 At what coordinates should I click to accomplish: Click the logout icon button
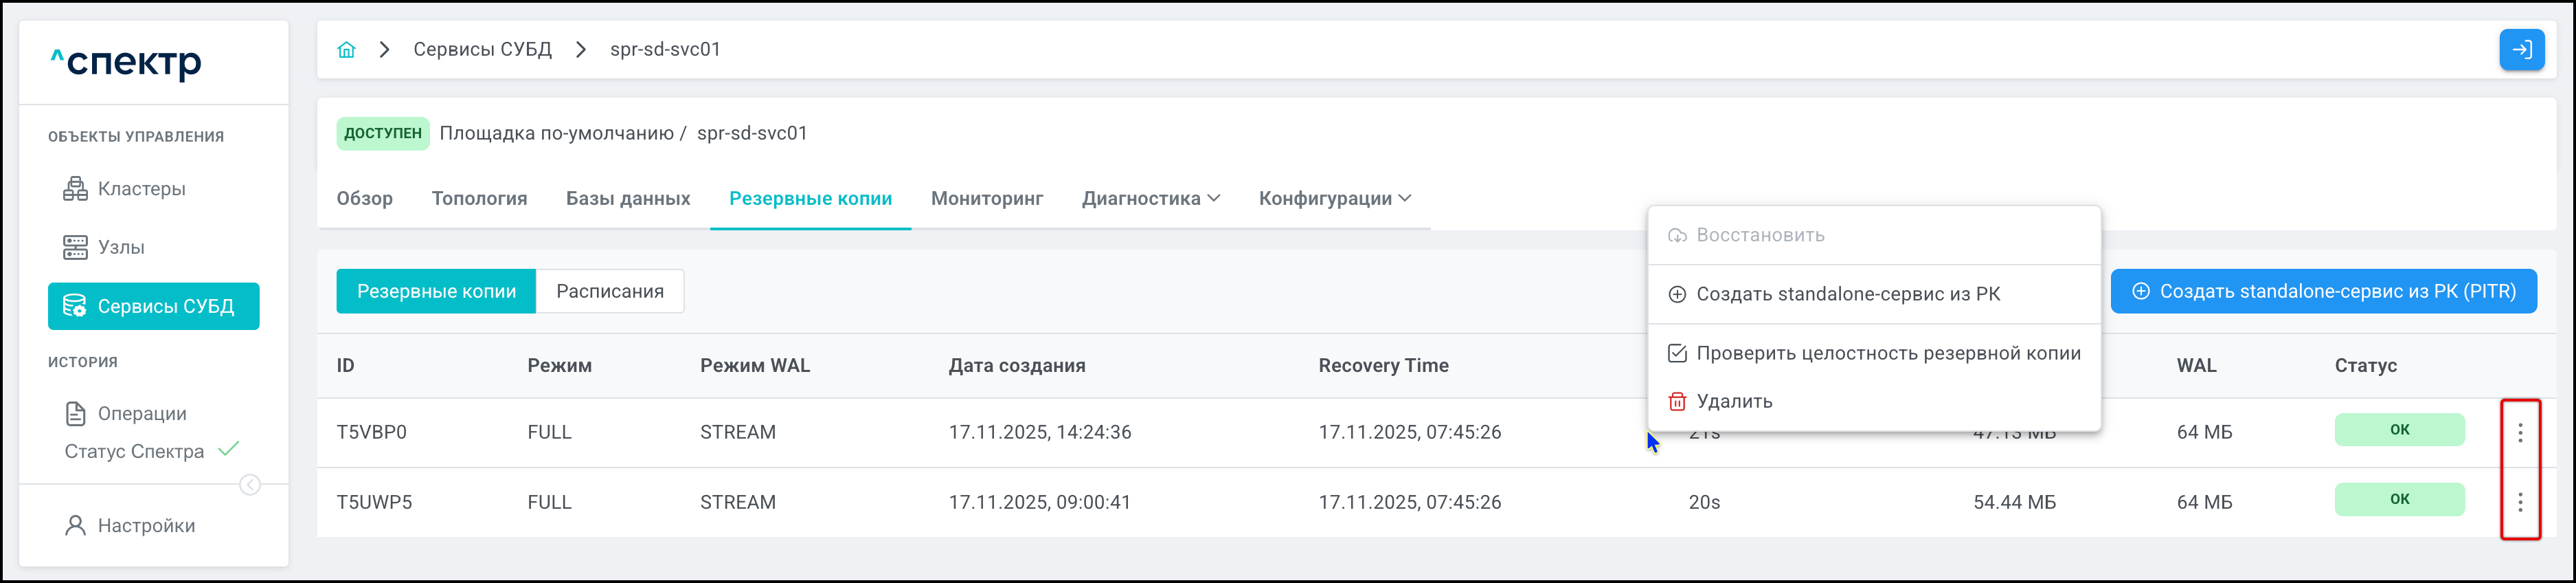pos(2521,50)
